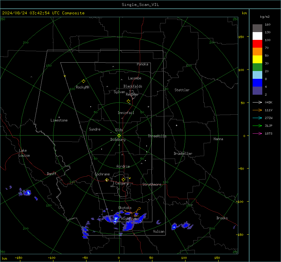Click the Single_Scan_VIL title
This screenshot has width=281, height=262.
tap(140, 5)
